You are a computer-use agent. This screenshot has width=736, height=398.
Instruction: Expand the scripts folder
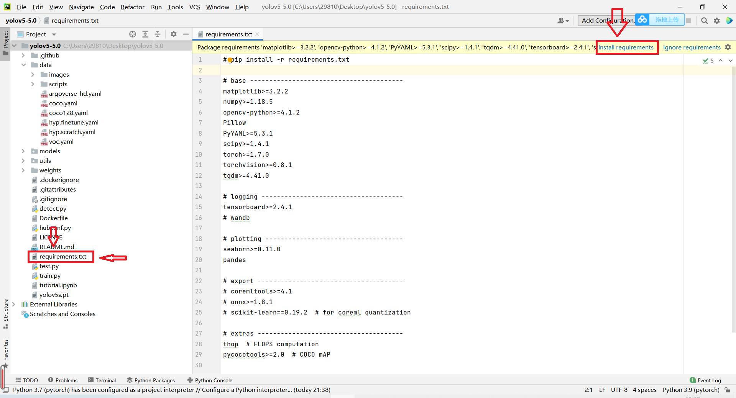click(33, 84)
